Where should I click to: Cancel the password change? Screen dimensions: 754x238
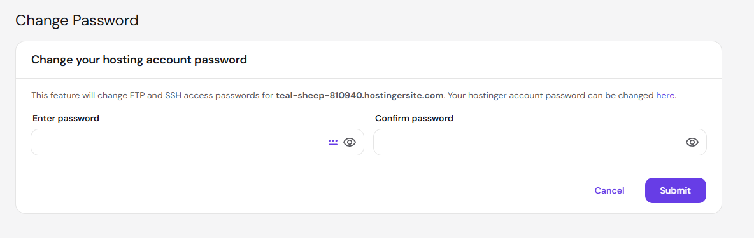pos(609,190)
